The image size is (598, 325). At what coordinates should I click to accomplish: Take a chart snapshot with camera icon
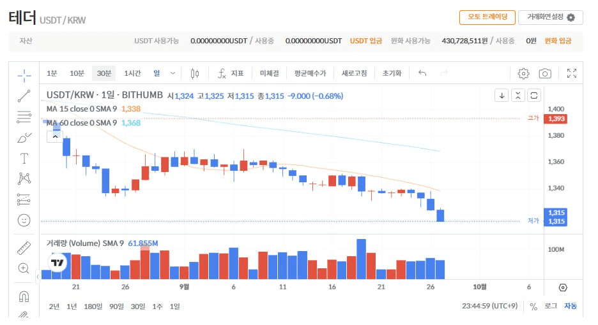point(545,73)
